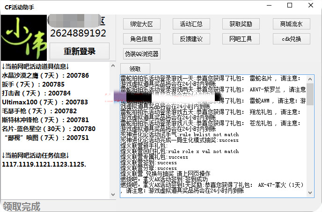Open 商城流水 records

point(292,24)
